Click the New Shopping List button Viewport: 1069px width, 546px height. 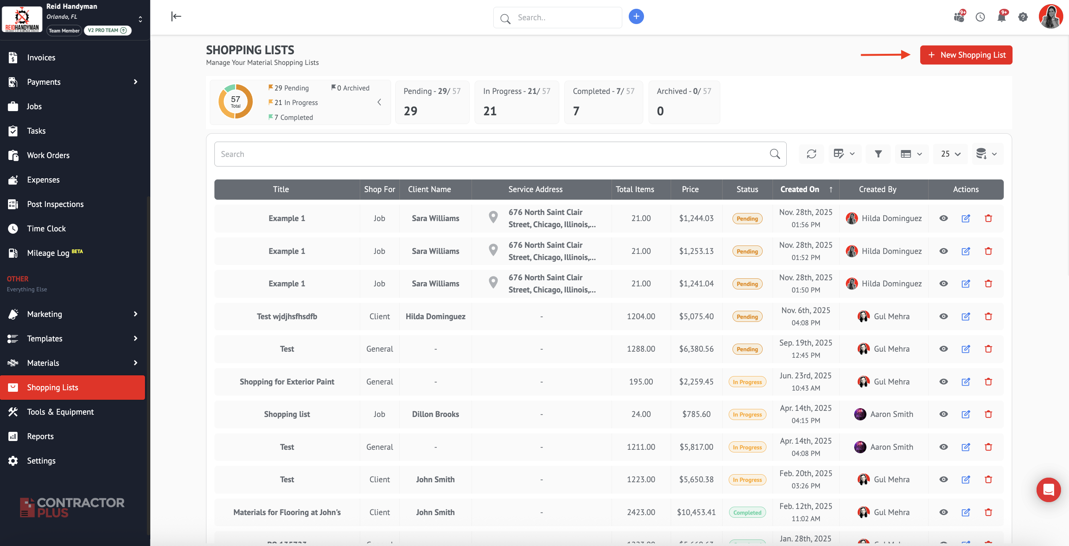tap(966, 55)
